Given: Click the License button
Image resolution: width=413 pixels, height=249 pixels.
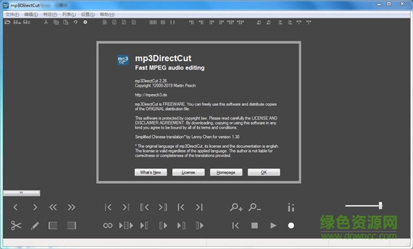Looking at the screenshot, I should tap(189, 173).
